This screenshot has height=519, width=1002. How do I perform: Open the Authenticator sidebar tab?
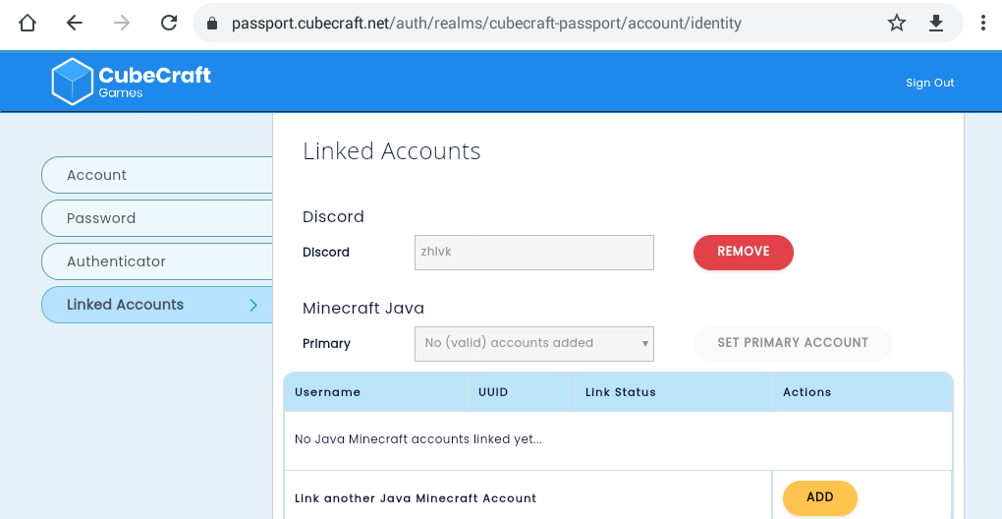(157, 261)
